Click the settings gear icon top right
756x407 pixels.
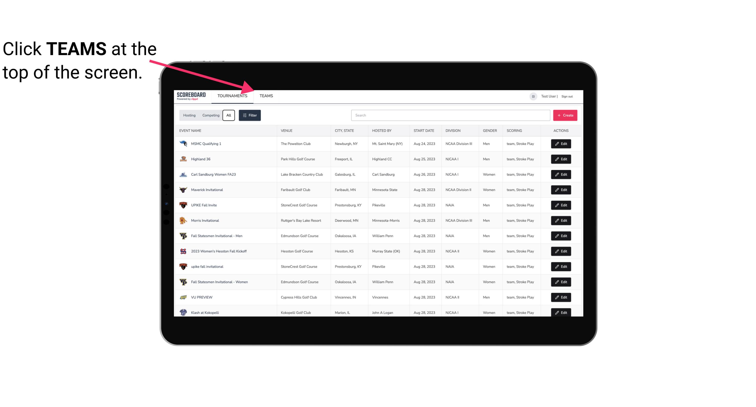[532, 96]
